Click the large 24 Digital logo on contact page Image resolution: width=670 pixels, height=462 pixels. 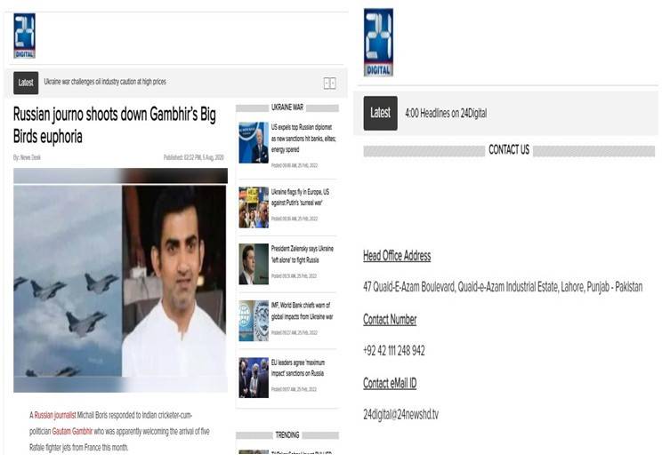click(378, 43)
